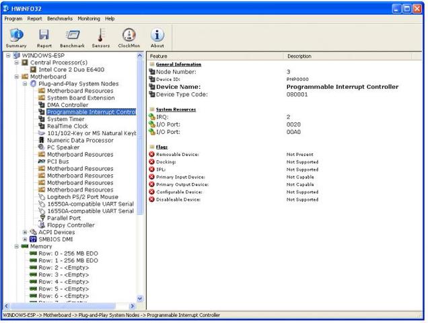The width and height of the screenshot is (428, 323).
Task: Open the Report menu
Action: click(35, 19)
